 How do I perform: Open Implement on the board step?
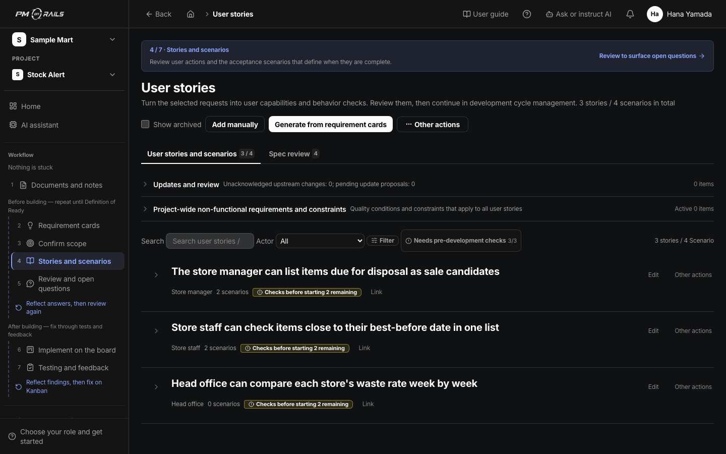(x=68, y=350)
